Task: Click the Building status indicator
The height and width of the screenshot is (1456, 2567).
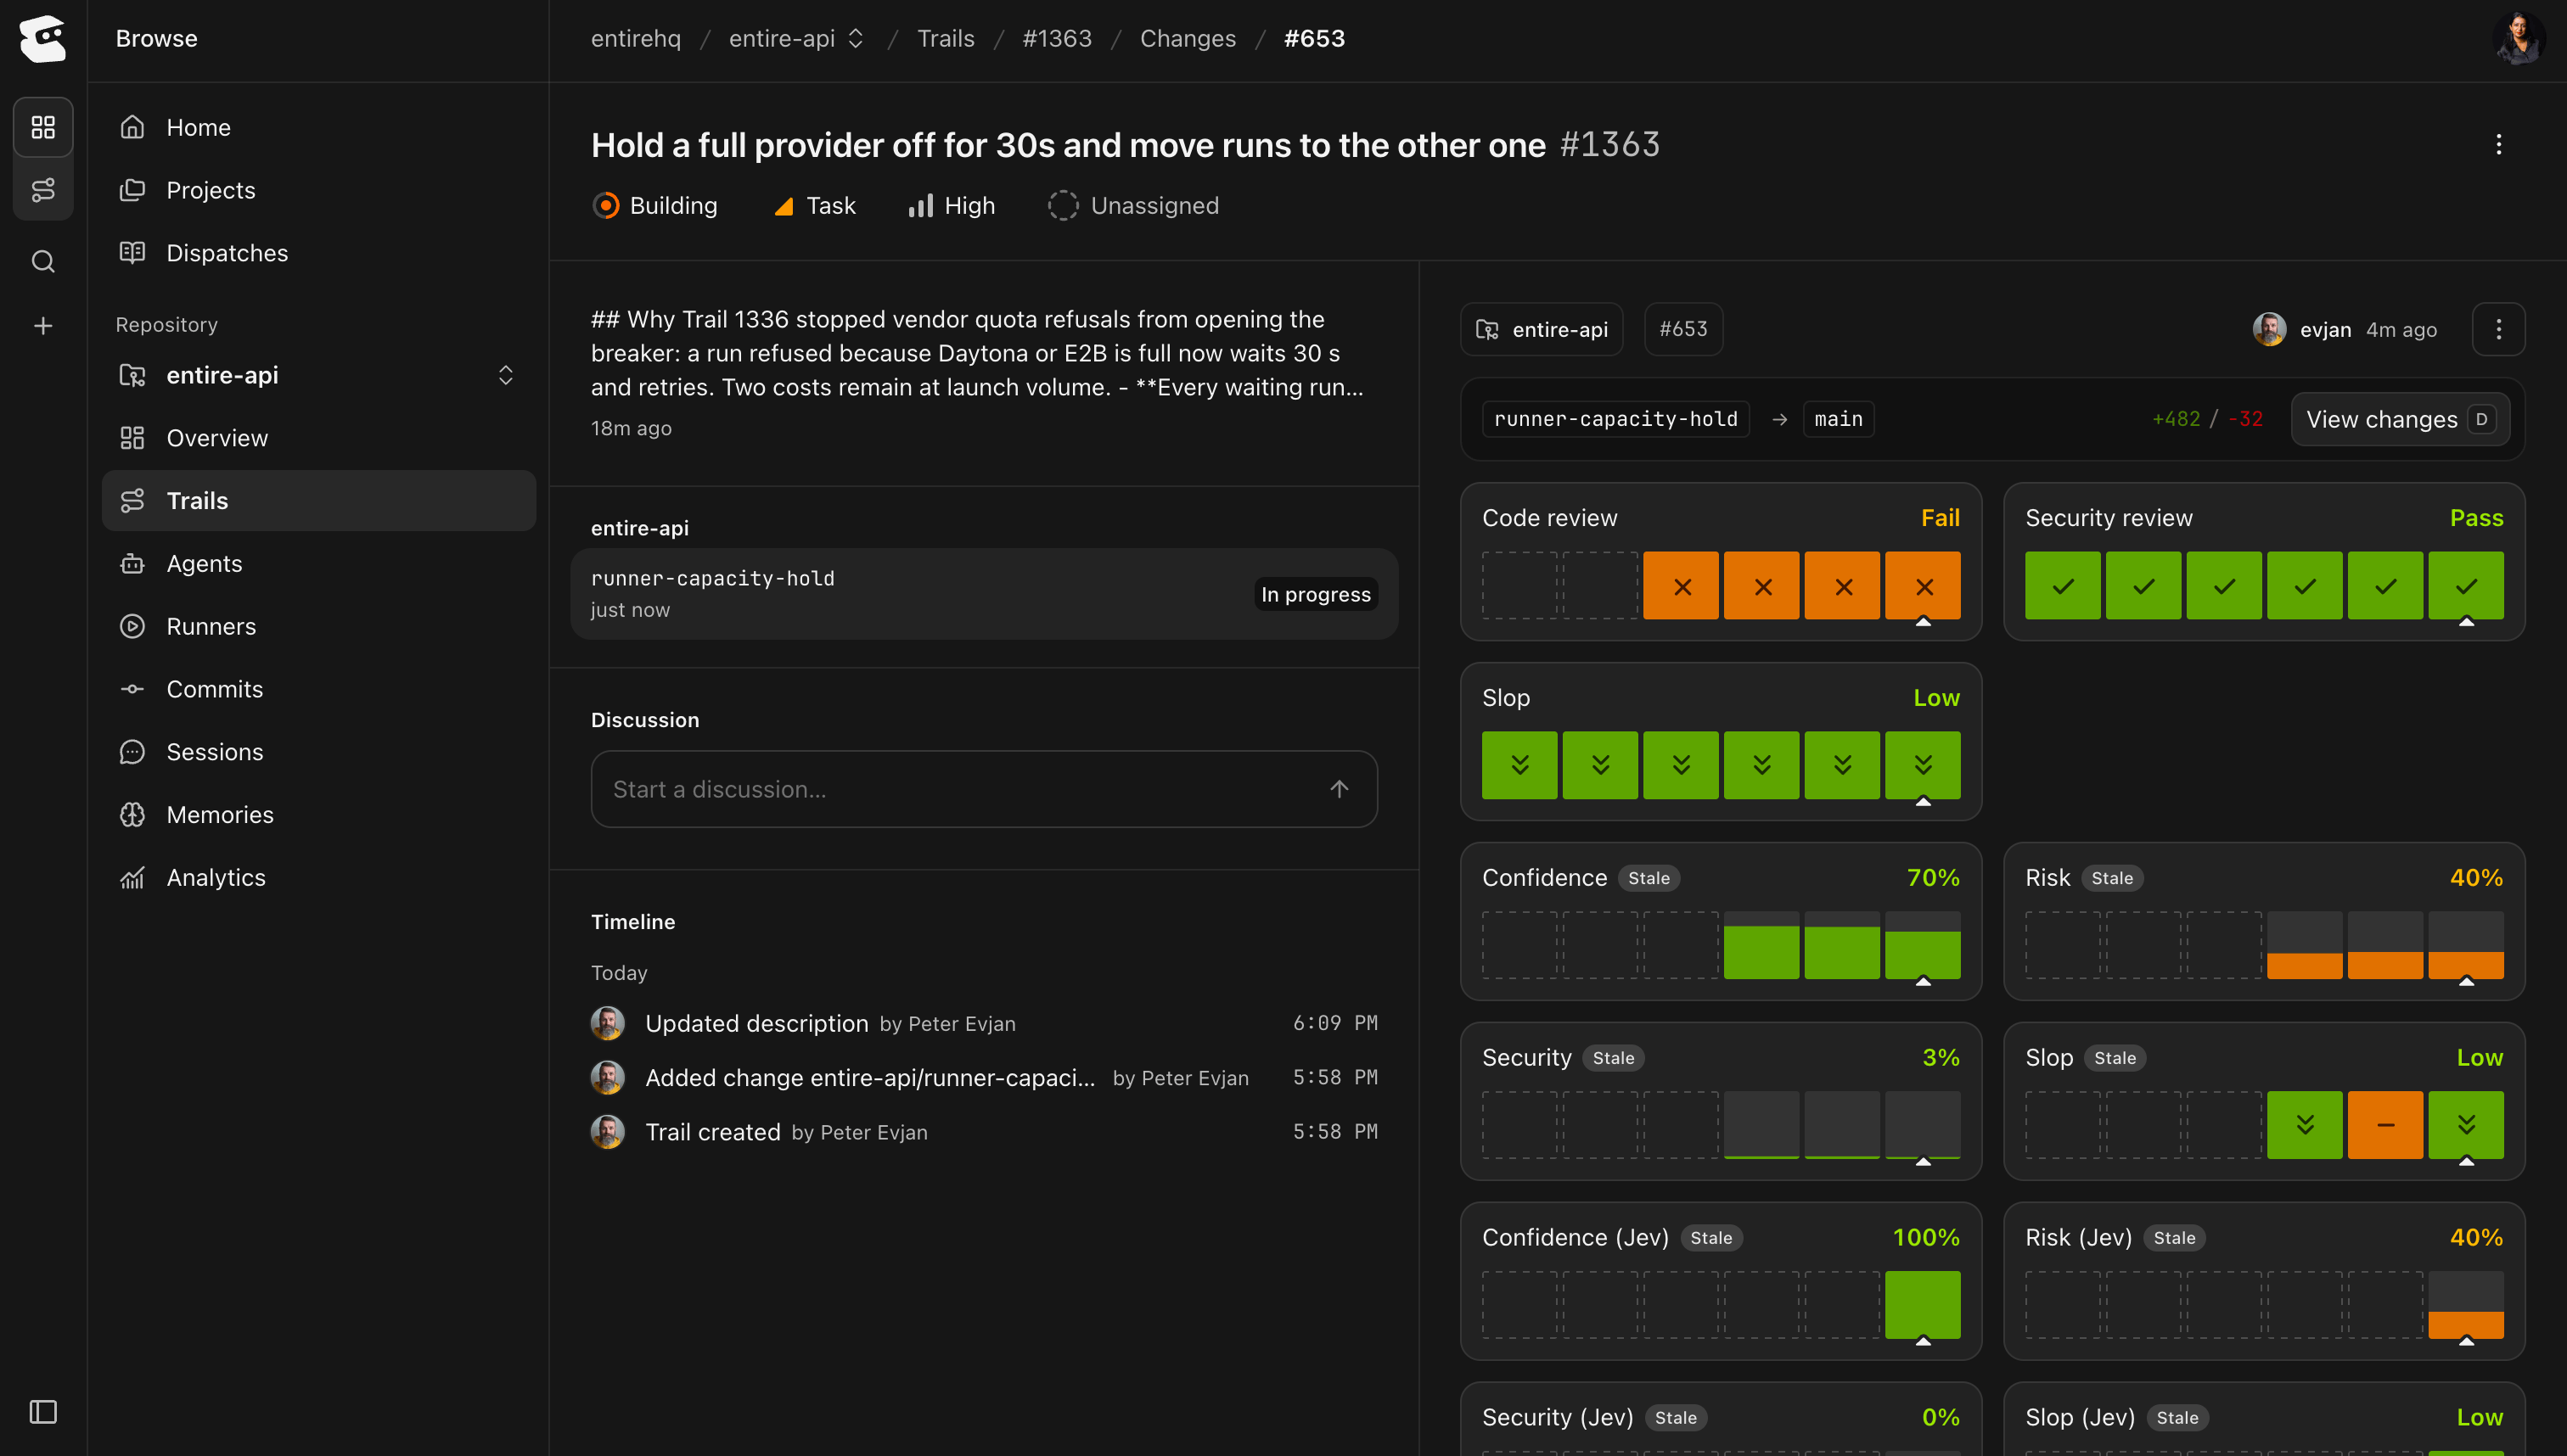Action: [x=655, y=206]
